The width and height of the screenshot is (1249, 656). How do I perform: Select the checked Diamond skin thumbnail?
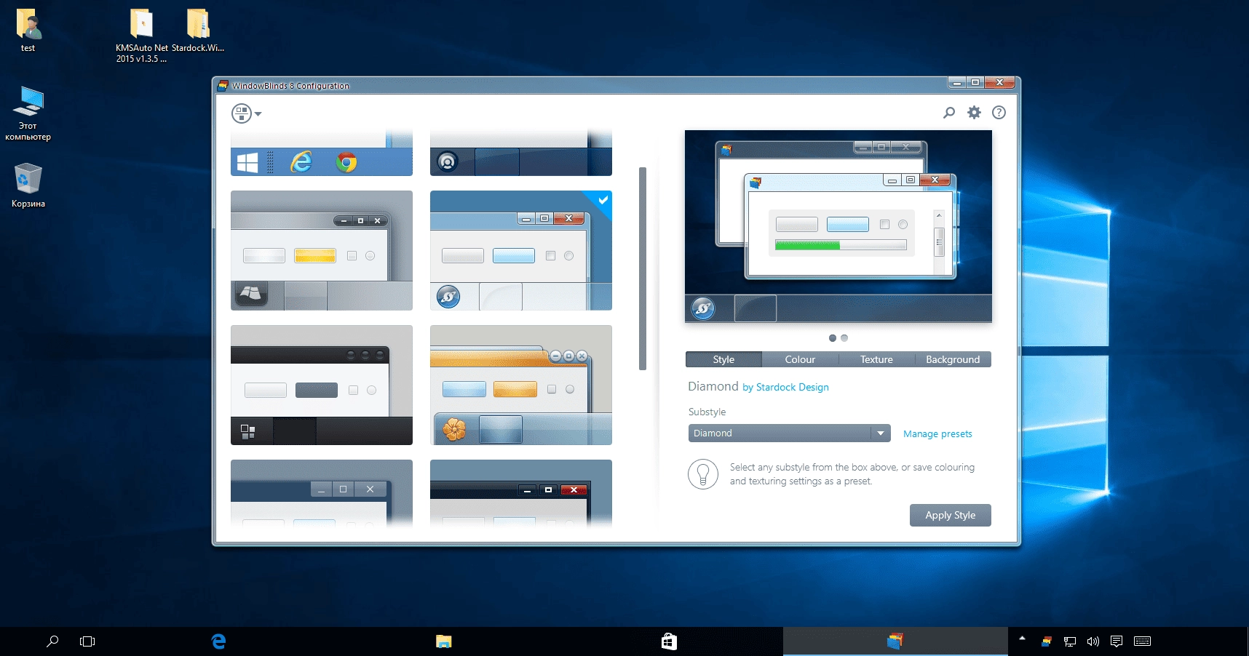coord(521,250)
